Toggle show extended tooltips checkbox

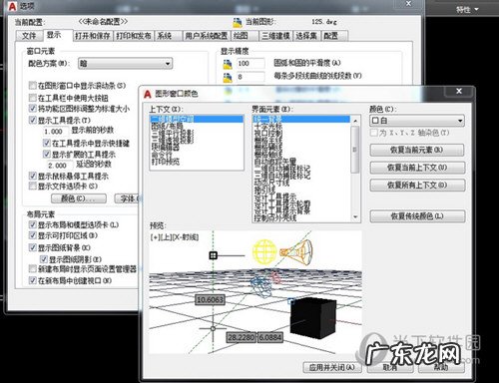point(47,155)
